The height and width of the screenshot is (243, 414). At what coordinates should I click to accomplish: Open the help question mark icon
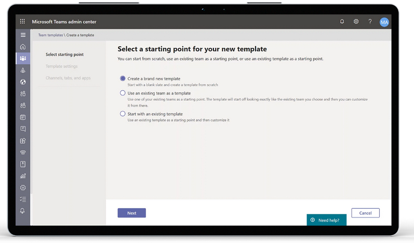pyautogui.click(x=370, y=21)
